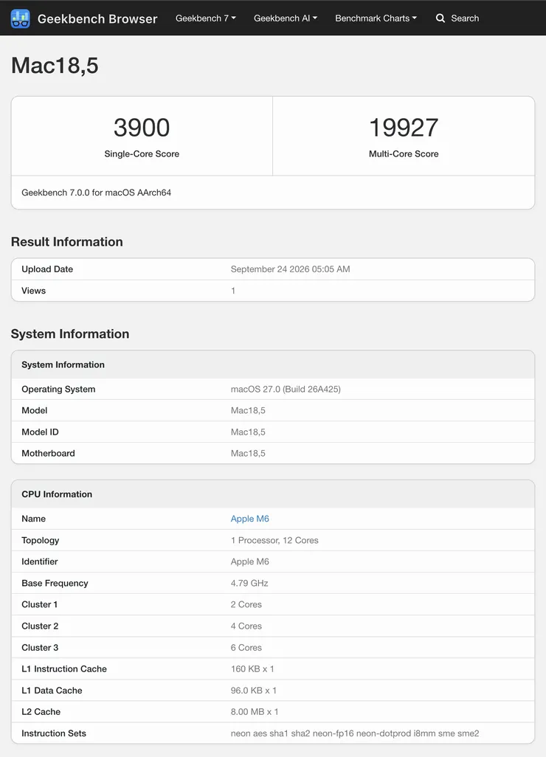This screenshot has width=546, height=757.
Task: Click the L1 Instruction Cache label
Action: click(x=63, y=668)
